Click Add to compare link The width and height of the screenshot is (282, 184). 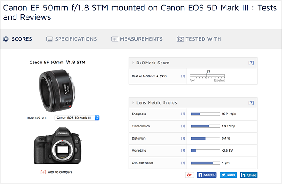click(x=60, y=172)
